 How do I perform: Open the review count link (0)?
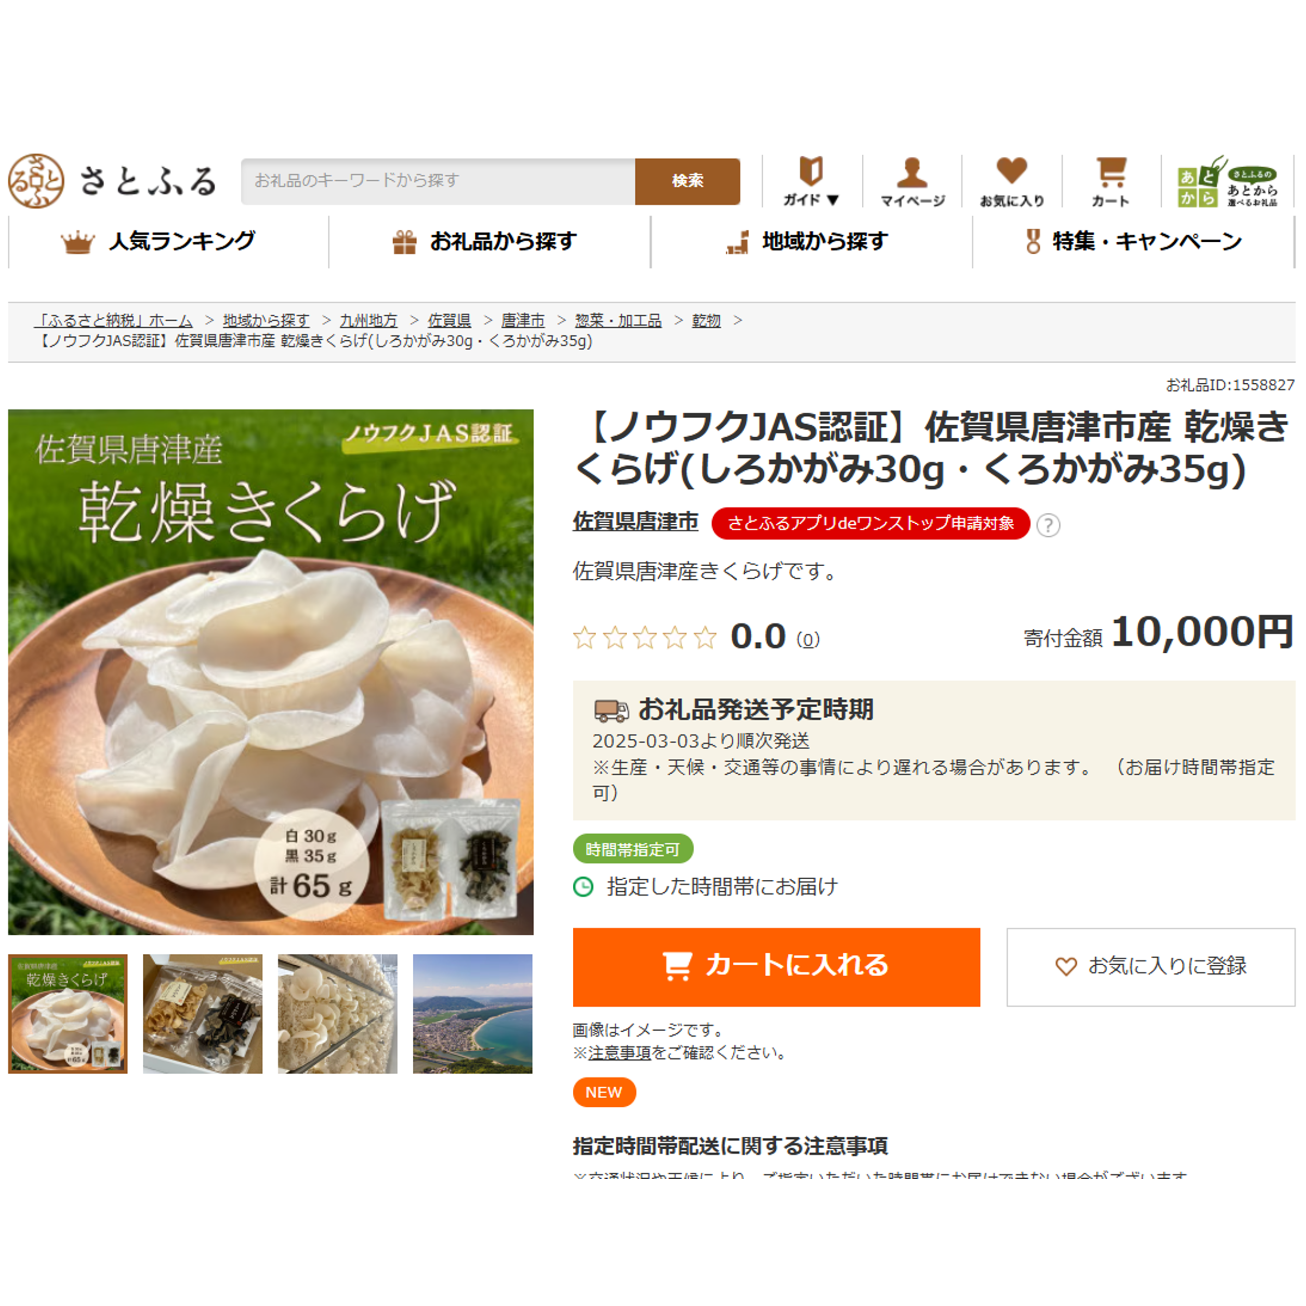(808, 639)
